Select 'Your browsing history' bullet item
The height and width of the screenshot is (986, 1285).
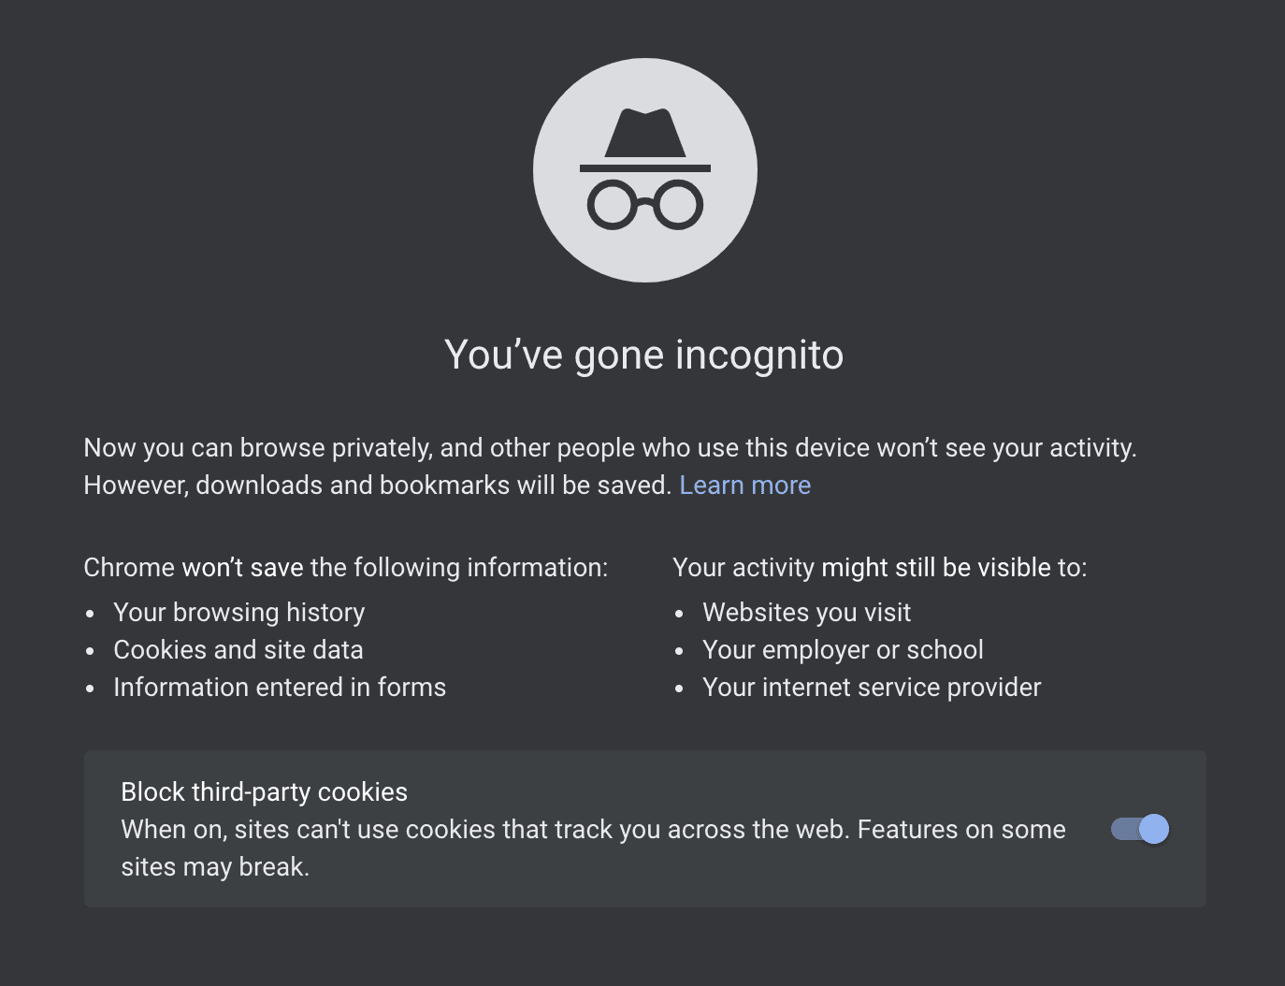(x=238, y=613)
